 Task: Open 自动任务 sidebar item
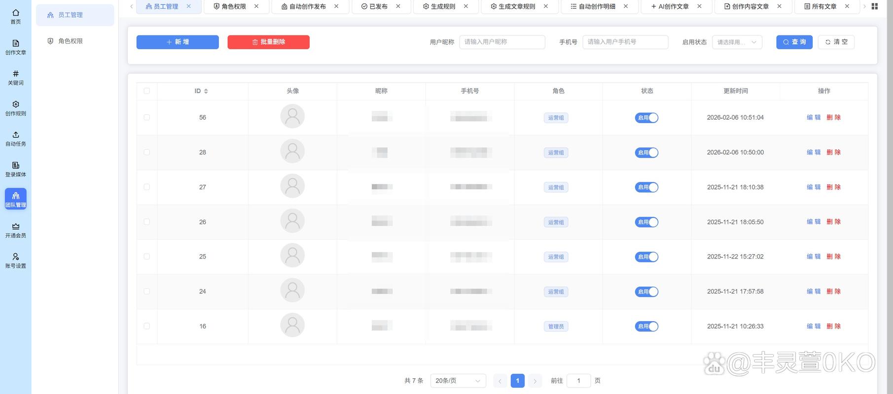[x=16, y=139]
